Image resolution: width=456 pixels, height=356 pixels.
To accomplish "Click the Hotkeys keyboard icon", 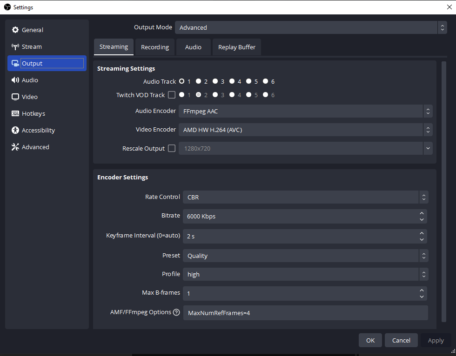I will point(15,113).
